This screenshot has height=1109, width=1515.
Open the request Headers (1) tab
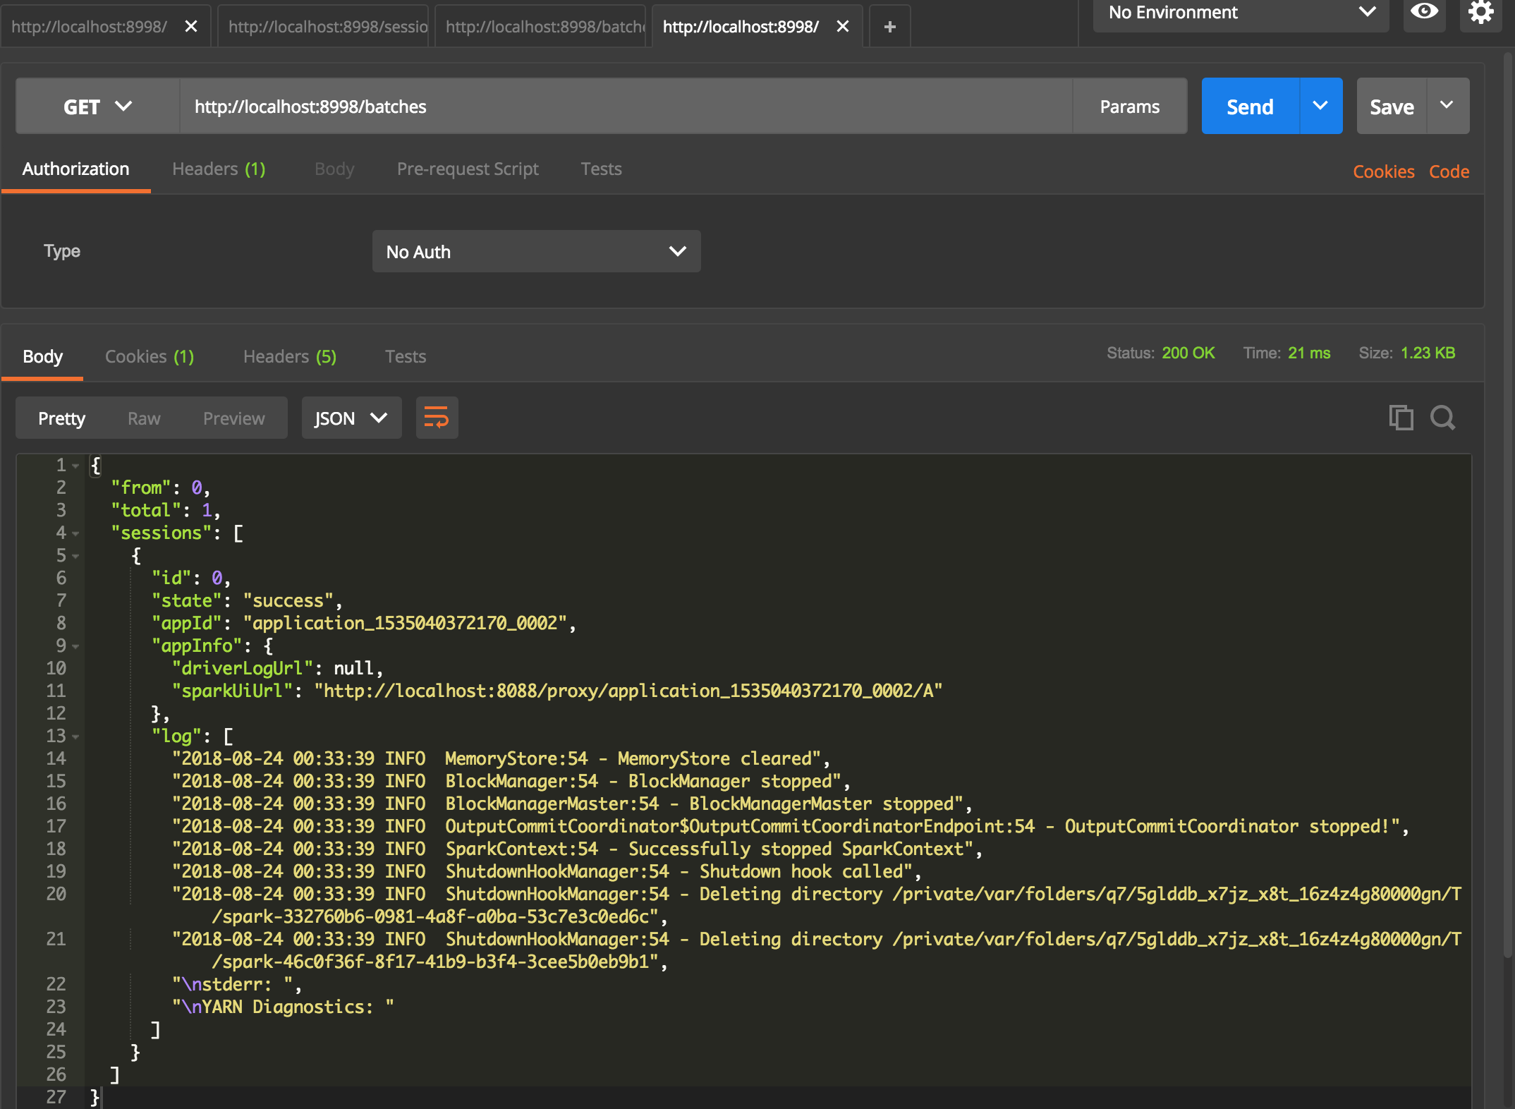tap(219, 169)
